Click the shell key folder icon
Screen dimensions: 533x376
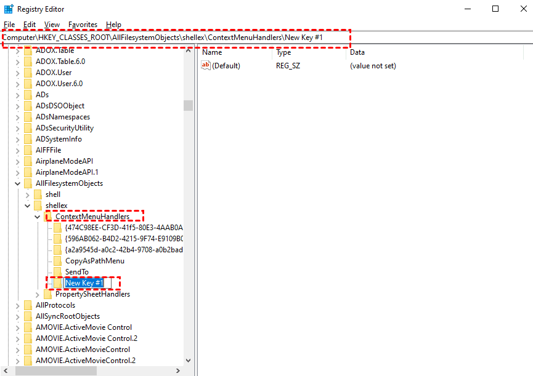38,194
